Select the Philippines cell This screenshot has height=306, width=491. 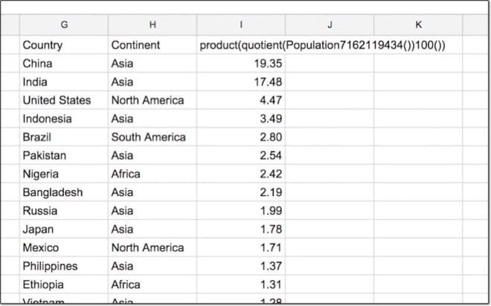pyautogui.click(x=64, y=267)
